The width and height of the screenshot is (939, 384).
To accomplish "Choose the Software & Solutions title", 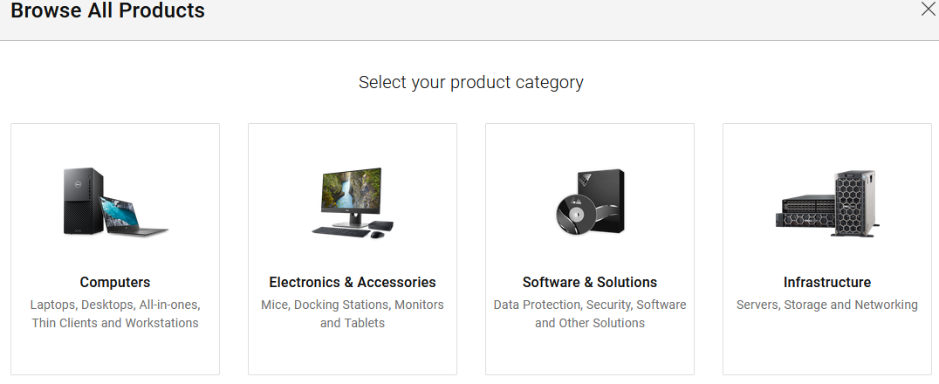I will pos(590,282).
